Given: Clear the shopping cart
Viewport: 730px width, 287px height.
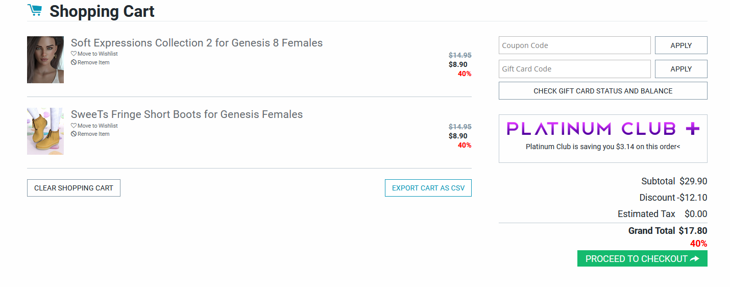Looking at the screenshot, I should 74,188.
